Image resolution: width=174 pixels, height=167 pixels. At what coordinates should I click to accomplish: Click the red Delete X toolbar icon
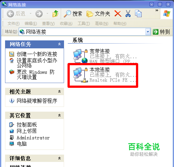click(118, 14)
